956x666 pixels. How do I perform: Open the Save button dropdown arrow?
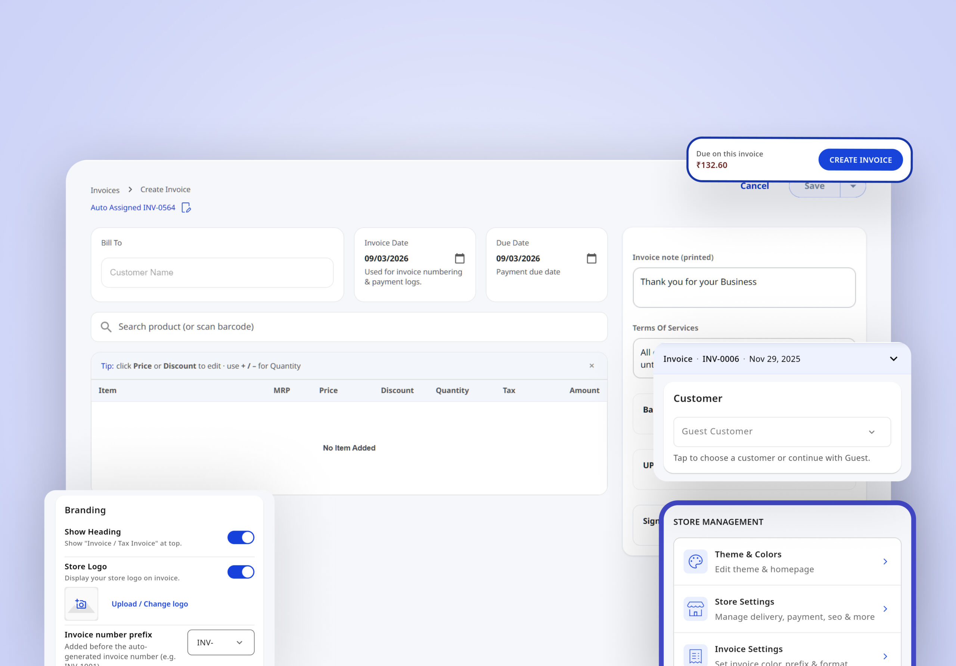coord(853,186)
